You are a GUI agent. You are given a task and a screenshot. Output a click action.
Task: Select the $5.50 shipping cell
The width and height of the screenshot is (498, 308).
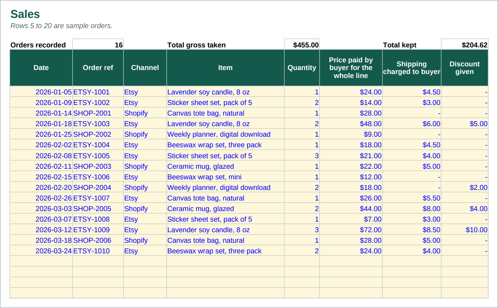(412, 198)
